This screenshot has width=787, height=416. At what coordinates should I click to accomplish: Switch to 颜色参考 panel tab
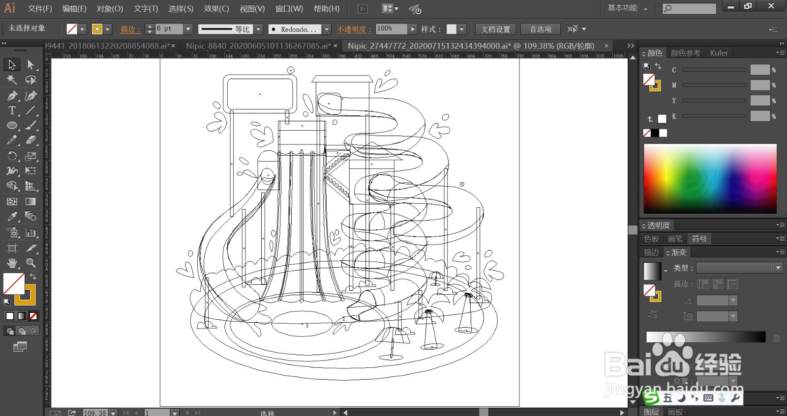[686, 53]
